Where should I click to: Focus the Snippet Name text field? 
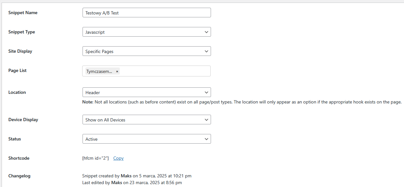pyautogui.click(x=146, y=13)
